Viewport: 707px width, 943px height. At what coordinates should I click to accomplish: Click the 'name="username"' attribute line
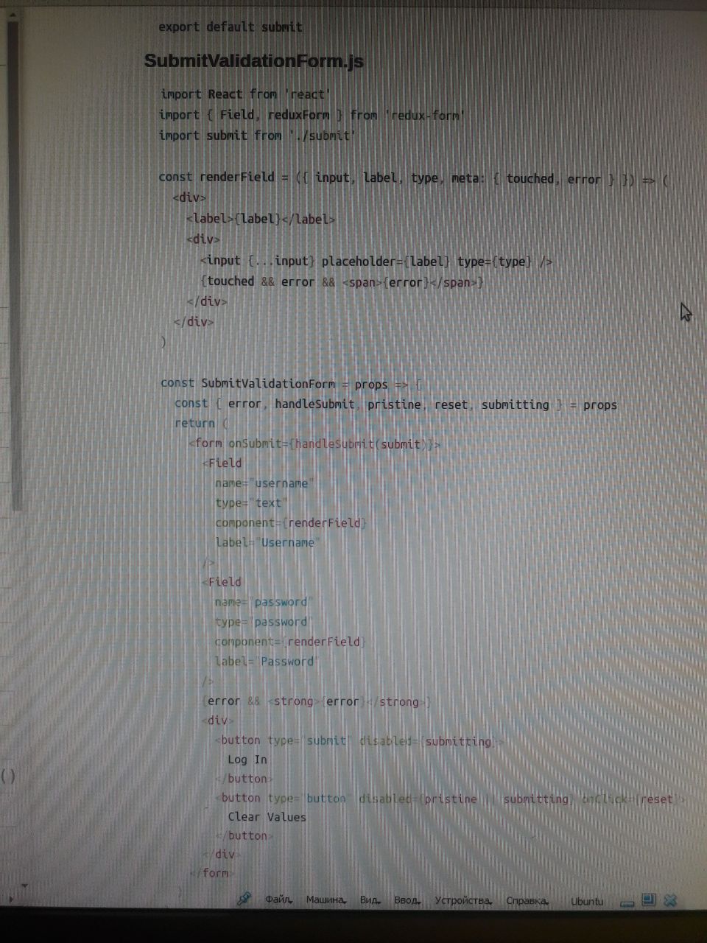pyautogui.click(x=264, y=483)
